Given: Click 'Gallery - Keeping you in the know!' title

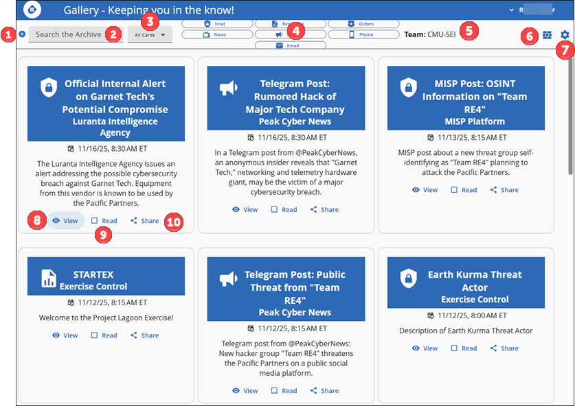Looking at the screenshot, I should point(148,10).
